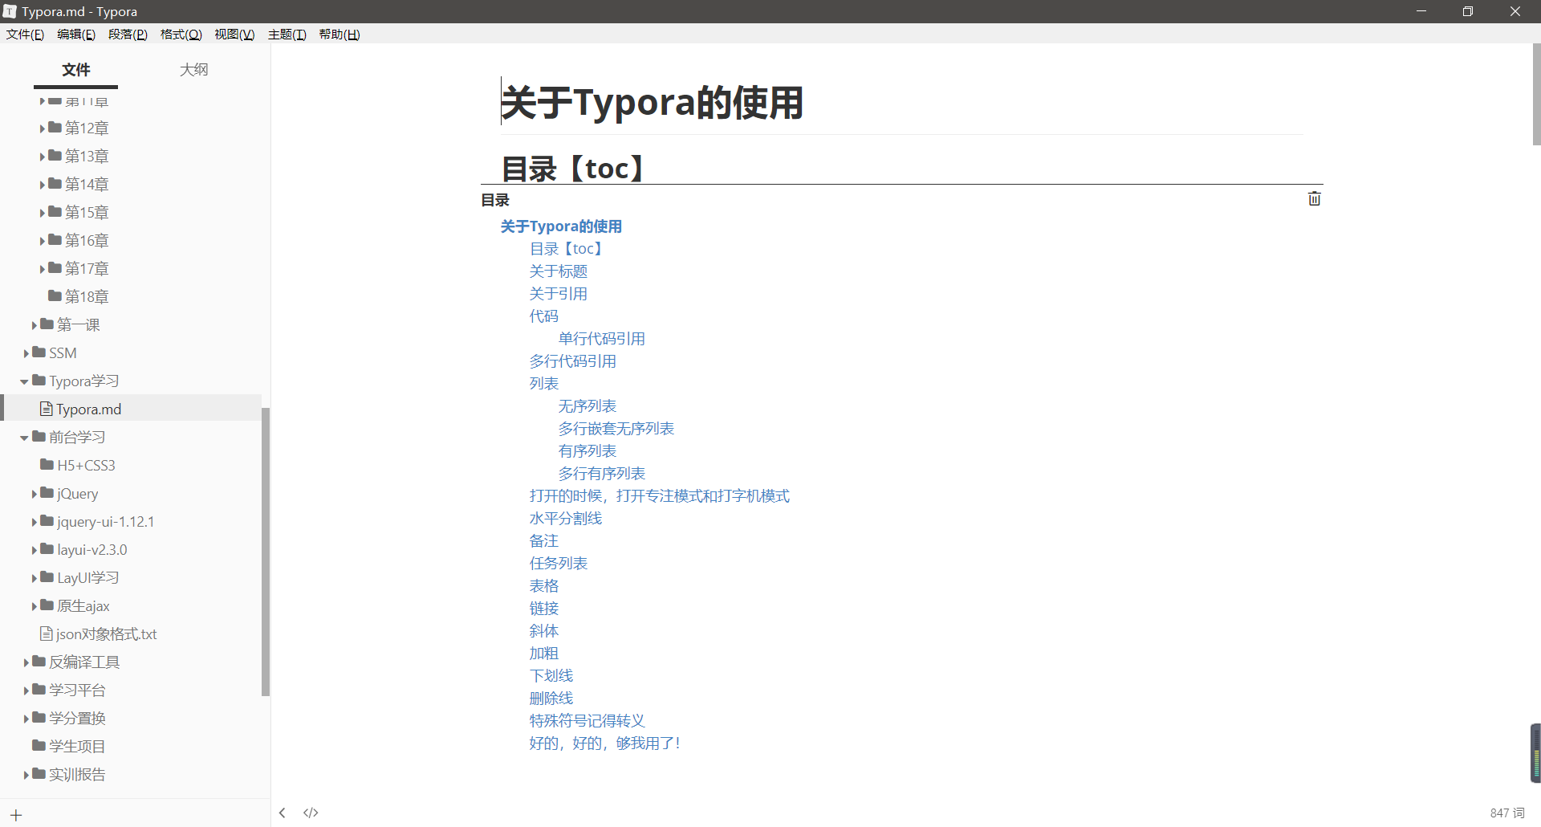
Task: Expand the SSM folder
Action: [x=26, y=353]
